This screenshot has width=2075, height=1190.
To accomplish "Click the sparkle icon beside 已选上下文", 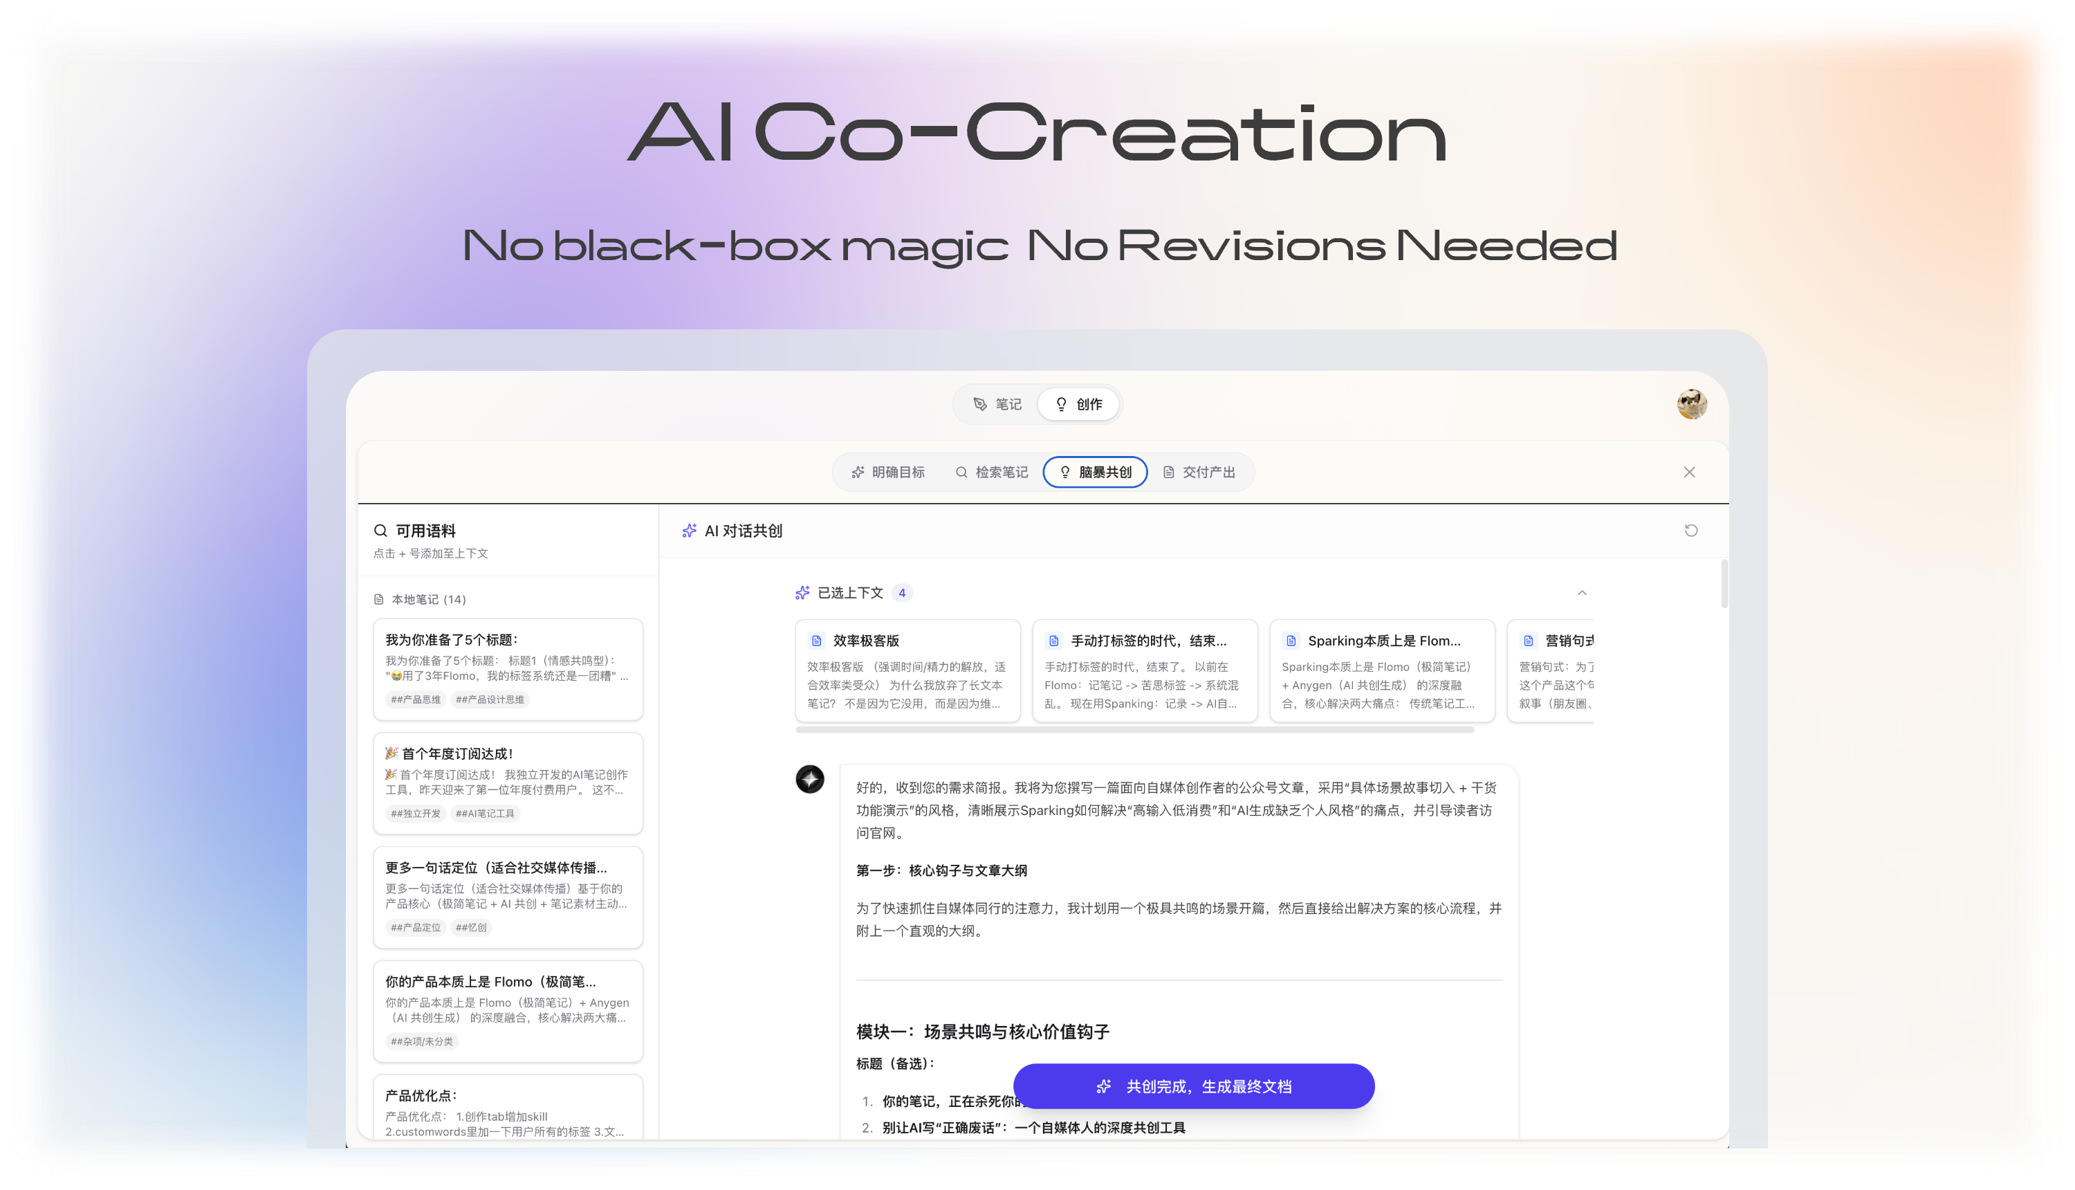I will point(802,592).
